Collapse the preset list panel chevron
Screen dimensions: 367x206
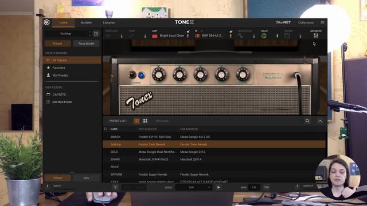(320, 121)
